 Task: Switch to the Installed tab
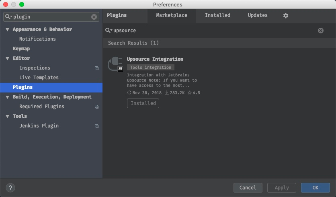(x=217, y=15)
